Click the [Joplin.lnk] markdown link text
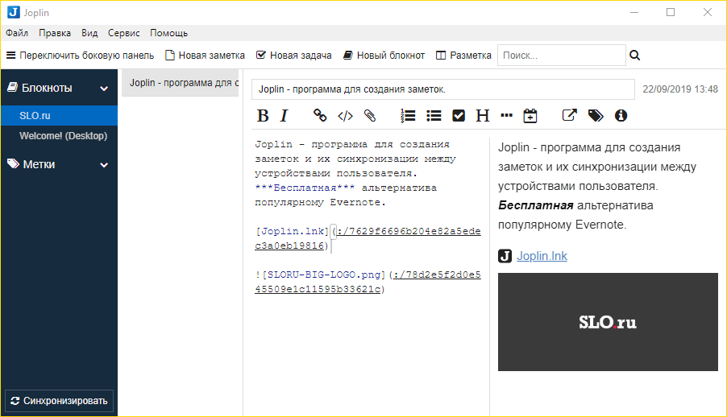 pos(292,231)
